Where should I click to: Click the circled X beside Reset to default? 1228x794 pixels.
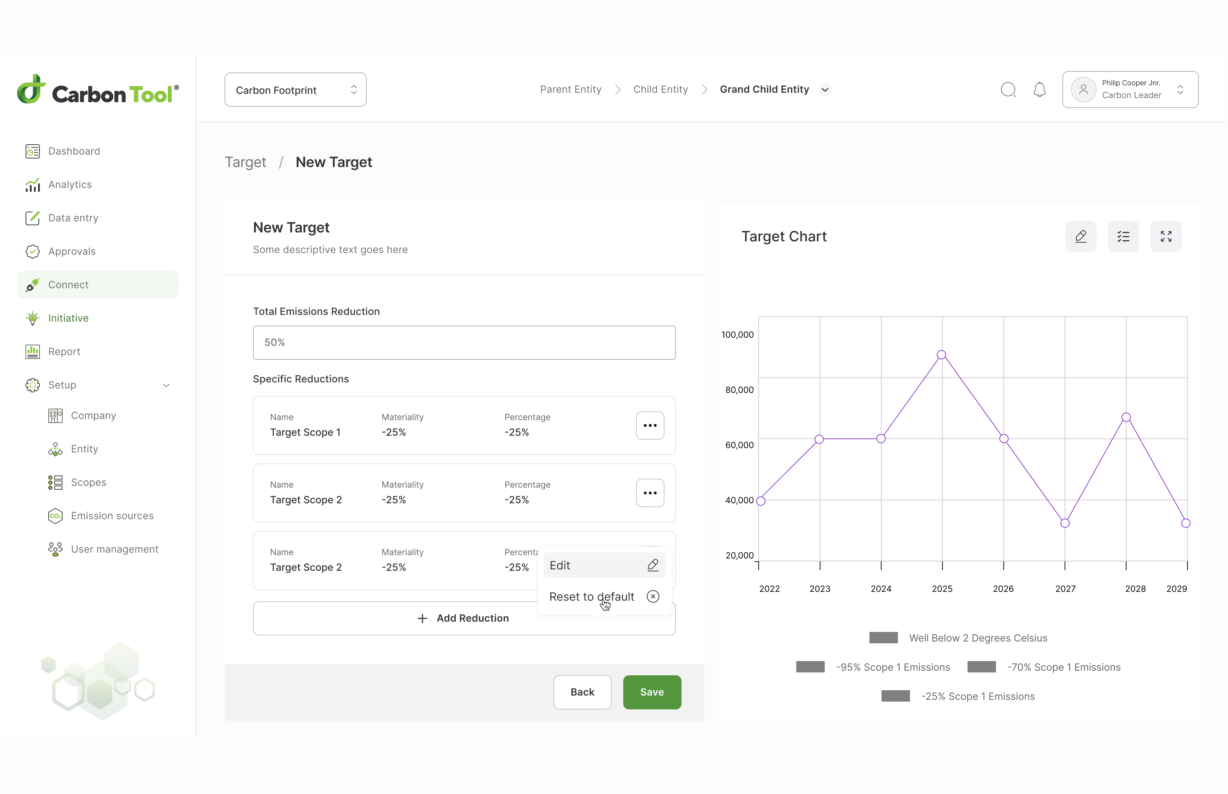(x=653, y=596)
